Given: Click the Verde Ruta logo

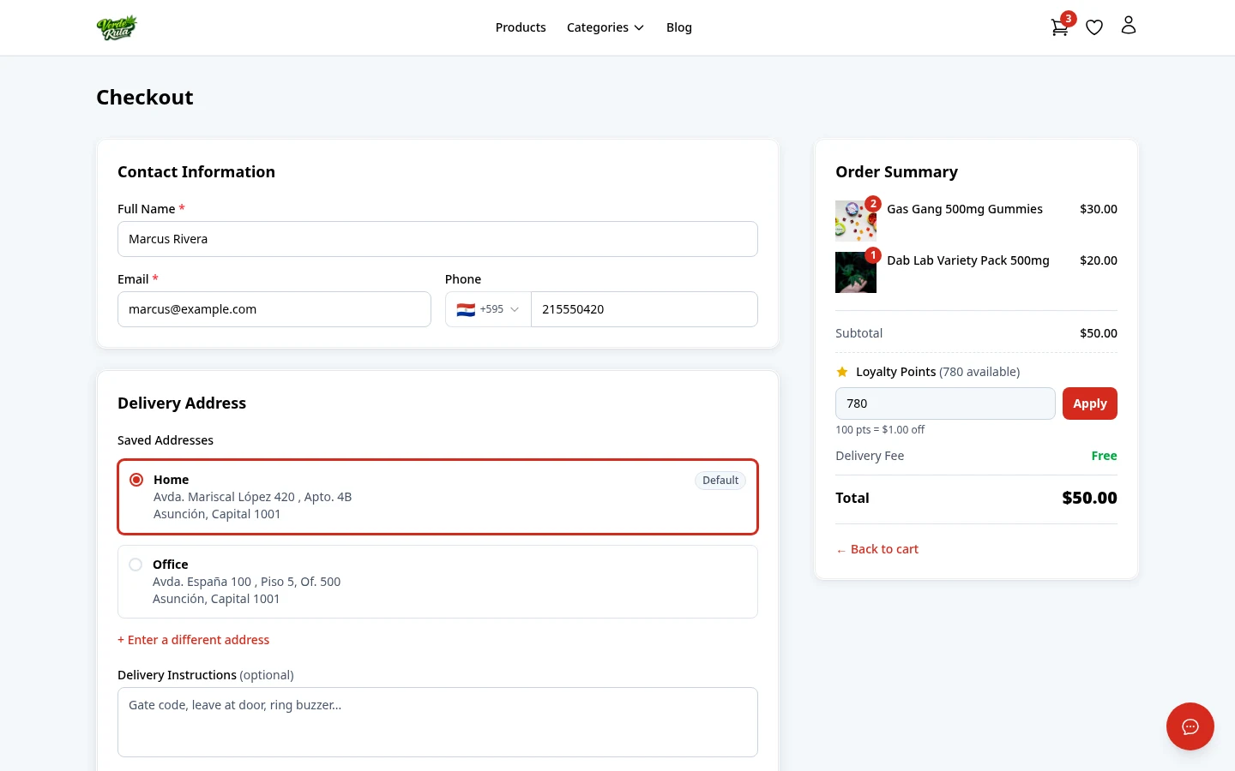Looking at the screenshot, I should coord(117,27).
